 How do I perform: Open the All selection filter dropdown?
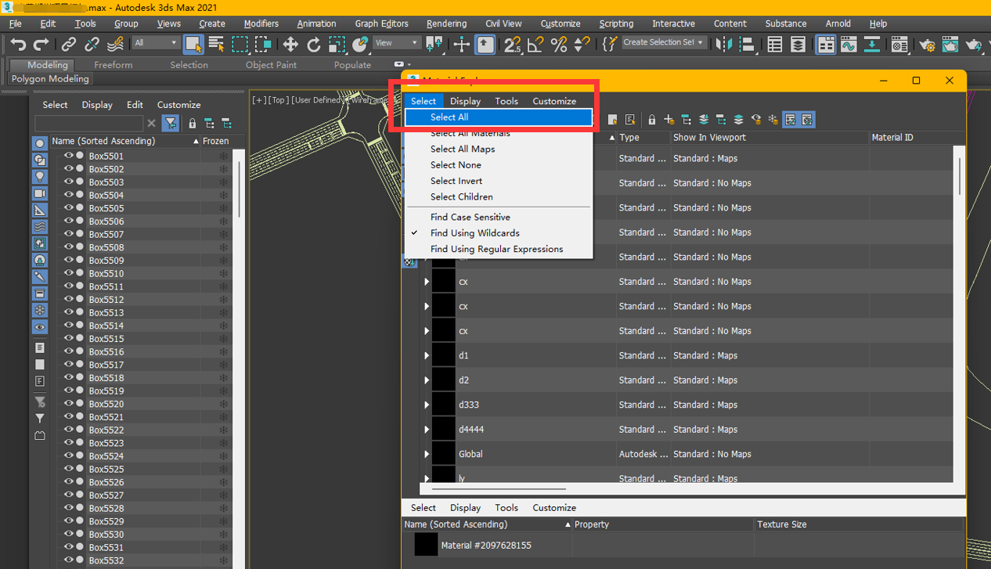coord(156,43)
